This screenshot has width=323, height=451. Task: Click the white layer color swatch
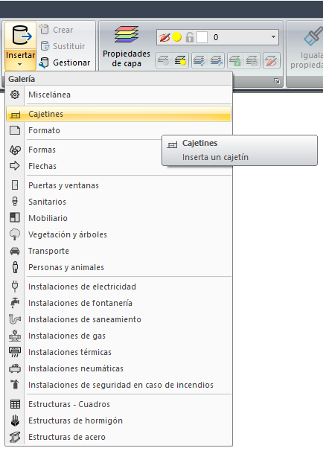[202, 37]
